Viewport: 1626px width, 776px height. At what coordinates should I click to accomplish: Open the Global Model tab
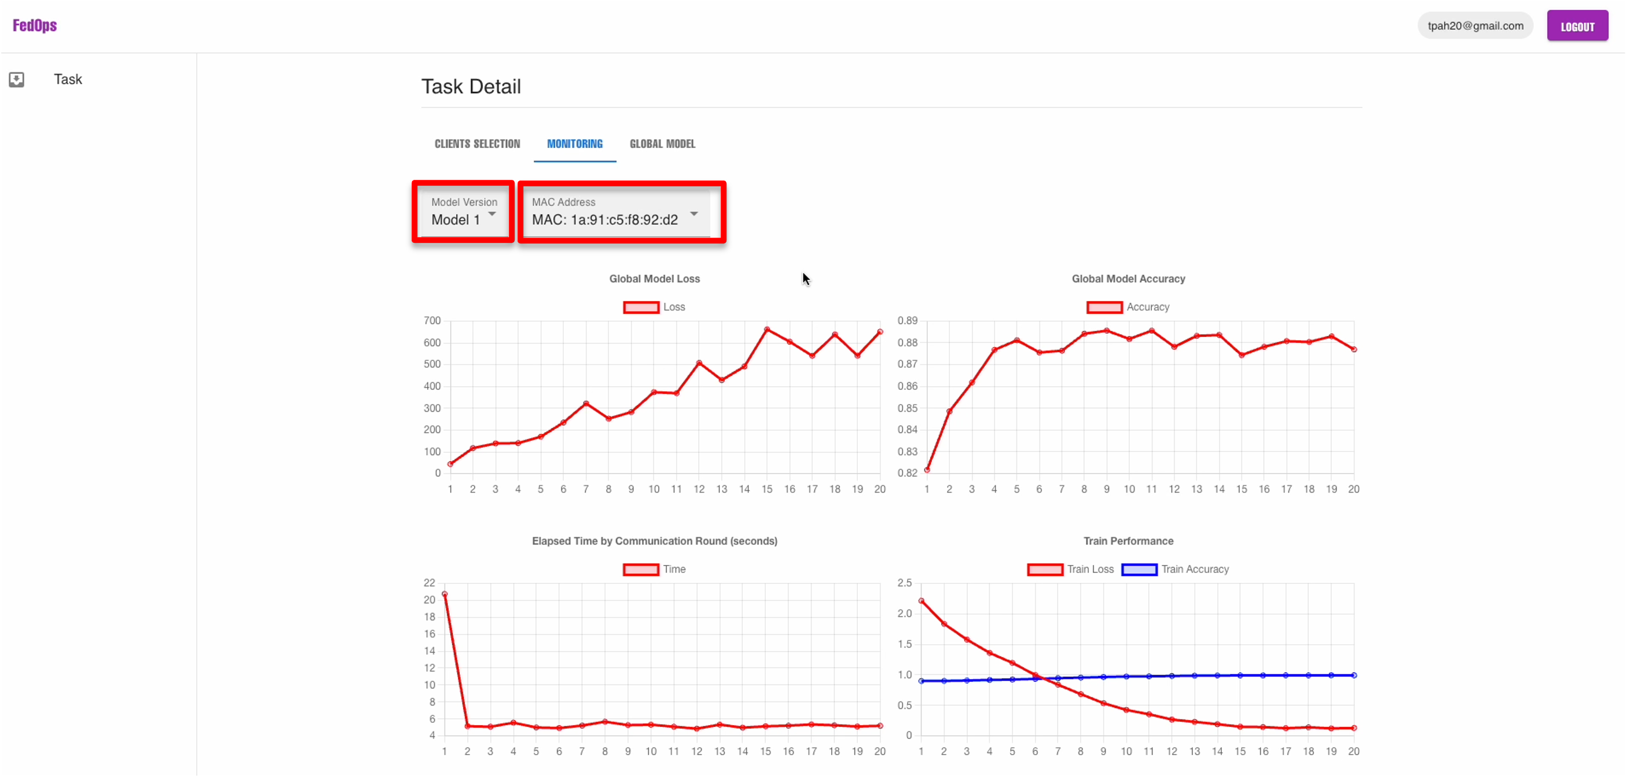(x=662, y=144)
